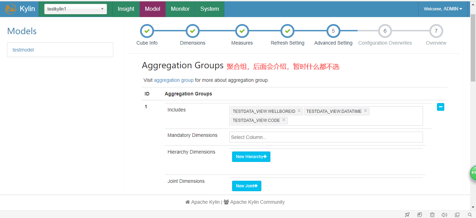Click the Joint Dimensions label

(186, 181)
